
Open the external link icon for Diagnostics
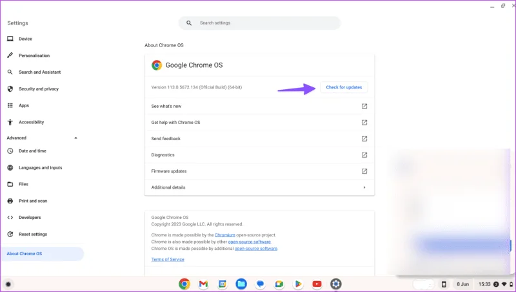[x=364, y=154]
